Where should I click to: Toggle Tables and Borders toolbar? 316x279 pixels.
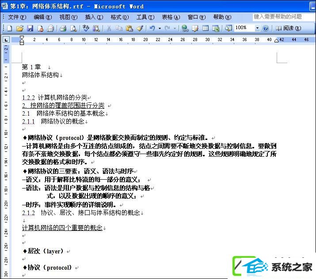195,28
